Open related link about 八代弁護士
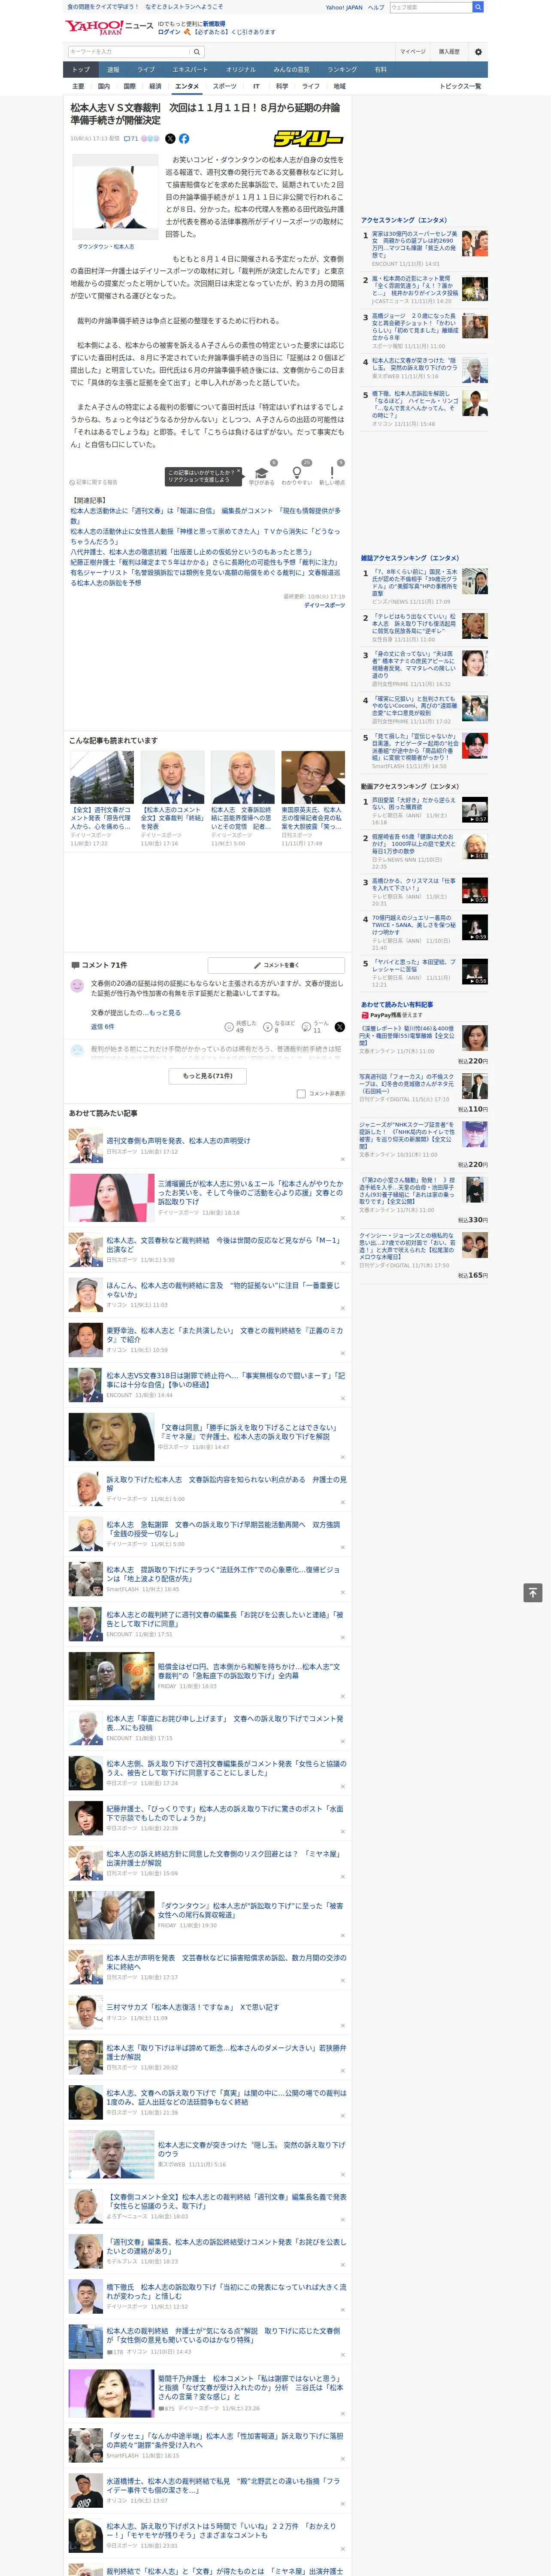Image resolution: width=551 pixels, height=2576 pixels. tap(191, 552)
